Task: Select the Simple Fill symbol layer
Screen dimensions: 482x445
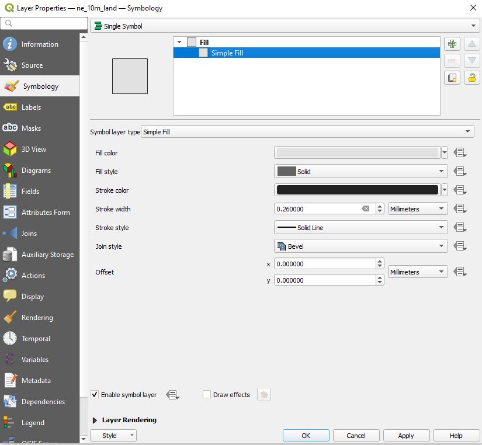Action: pyautogui.click(x=307, y=53)
